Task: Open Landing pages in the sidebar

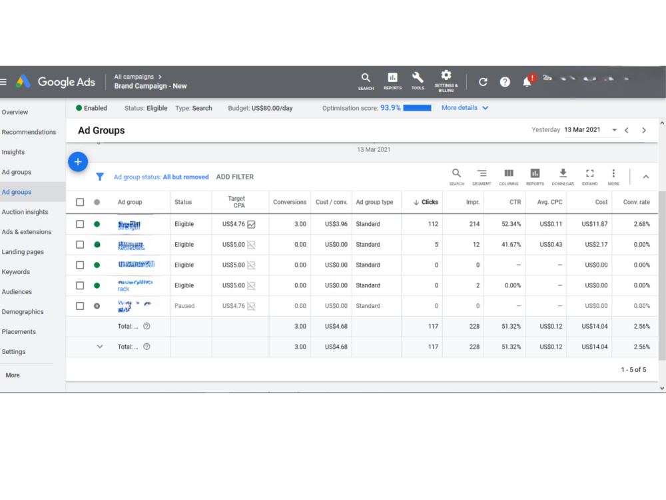Action: (23, 252)
